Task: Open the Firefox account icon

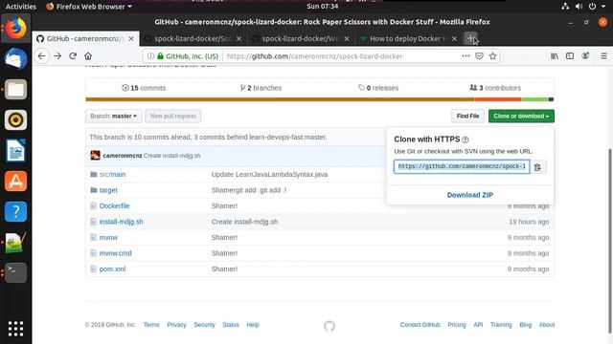Action: tap(585, 56)
